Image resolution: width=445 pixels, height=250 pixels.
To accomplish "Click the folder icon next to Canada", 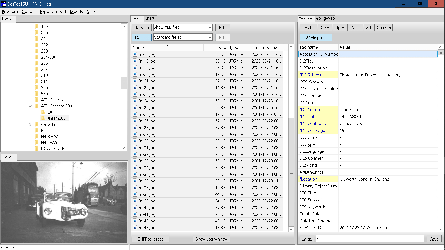I will pos(37,124).
